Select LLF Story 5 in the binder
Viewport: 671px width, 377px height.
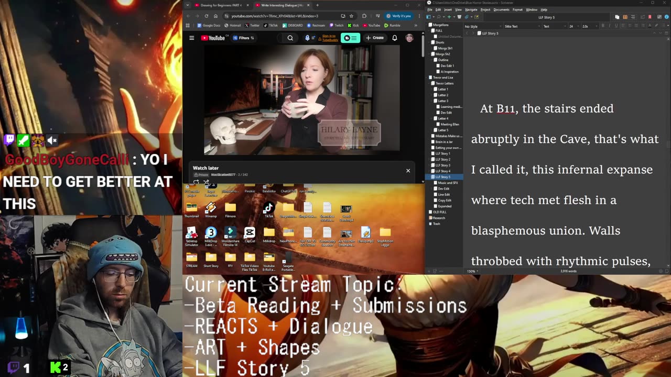pyautogui.click(x=443, y=177)
